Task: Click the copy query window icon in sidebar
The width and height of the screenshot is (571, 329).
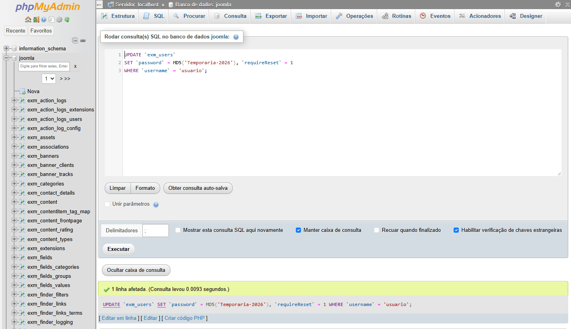Action: [x=51, y=19]
